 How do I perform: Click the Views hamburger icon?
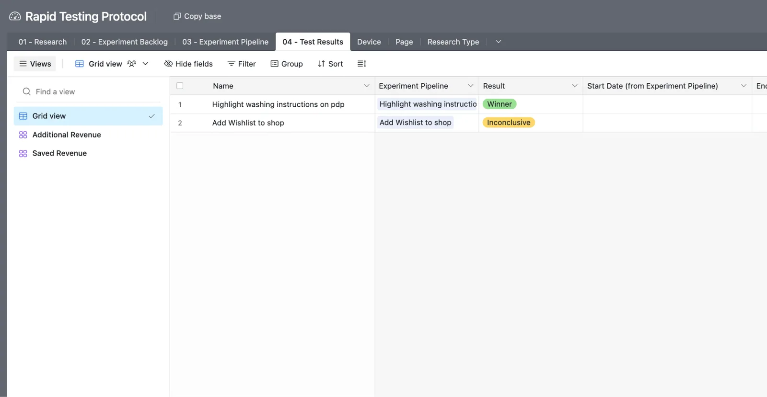[x=23, y=64]
